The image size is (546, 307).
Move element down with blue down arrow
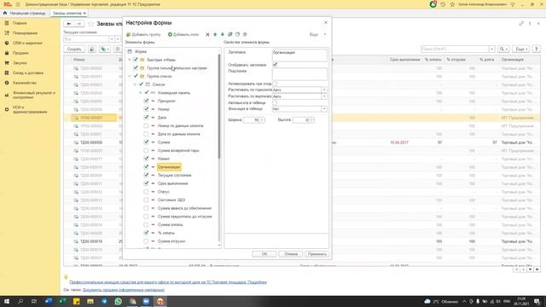(x=223, y=34)
